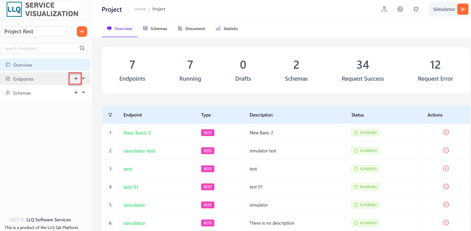Open the test 01 endpoint link
The width and height of the screenshot is (471, 231).
131,187
